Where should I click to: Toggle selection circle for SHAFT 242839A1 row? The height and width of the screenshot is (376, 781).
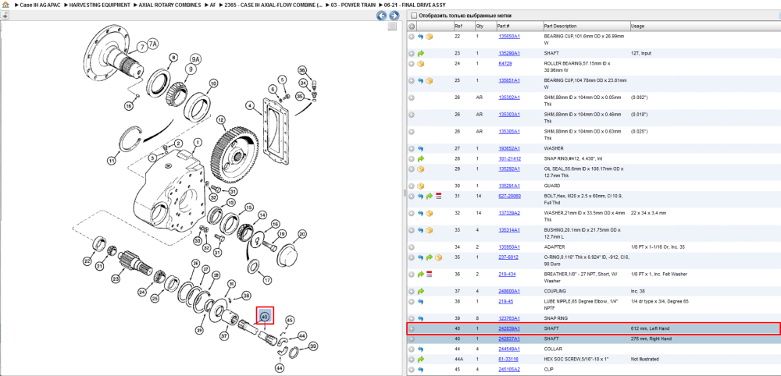click(412, 328)
